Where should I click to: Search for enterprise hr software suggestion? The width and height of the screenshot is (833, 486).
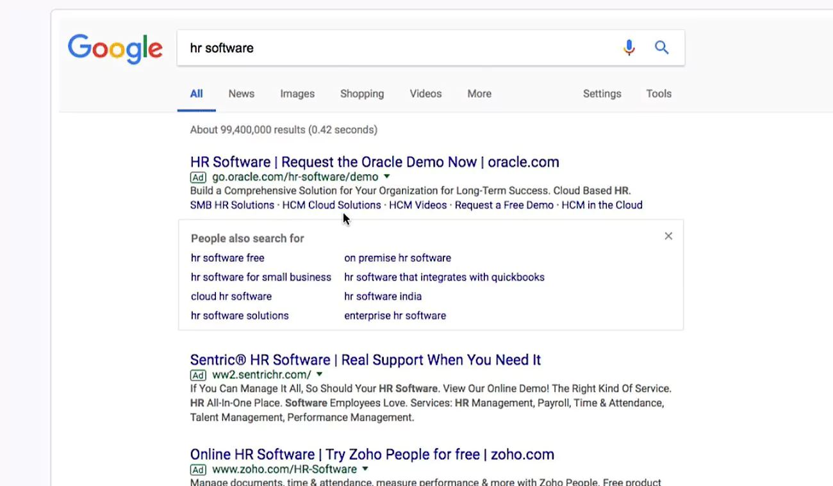pyautogui.click(x=395, y=316)
